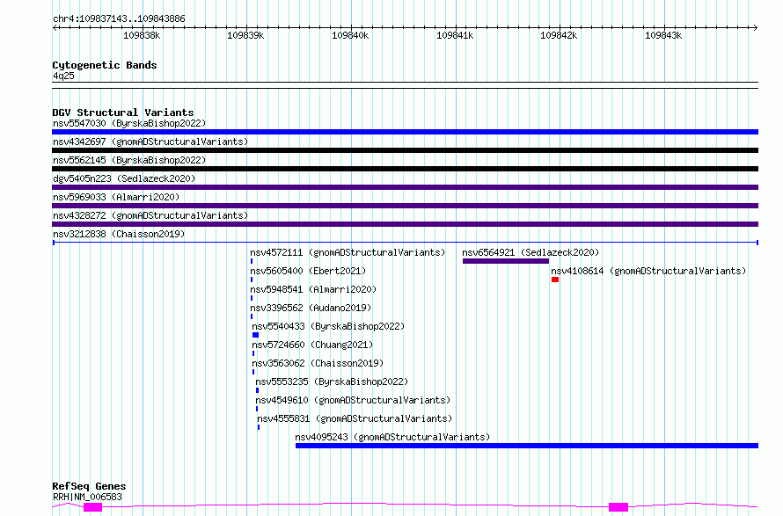Viewport: 783px width, 516px height.
Task: Open nsv4108614 (gnomADStructuralVariants) label
Action: click(648, 271)
